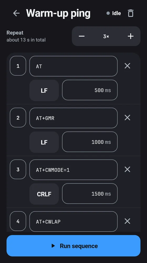
Task: Toggle LF line ending for step 1
Action: click(44, 90)
